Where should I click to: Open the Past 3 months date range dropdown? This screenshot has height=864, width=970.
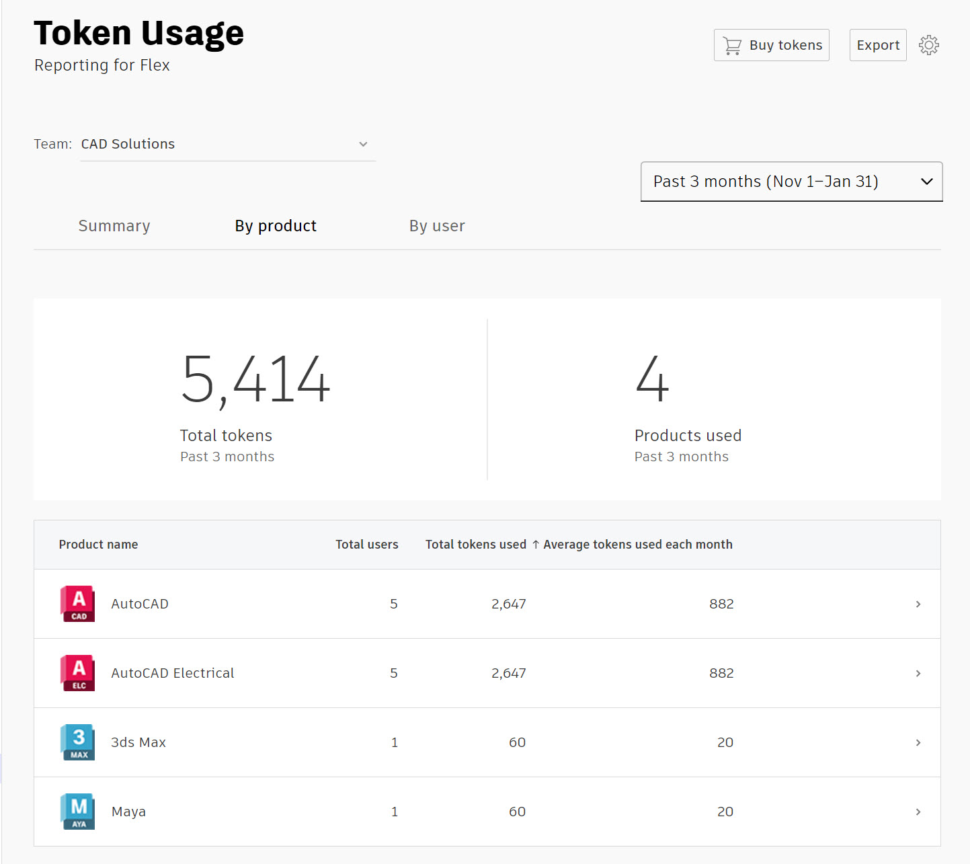click(x=791, y=182)
